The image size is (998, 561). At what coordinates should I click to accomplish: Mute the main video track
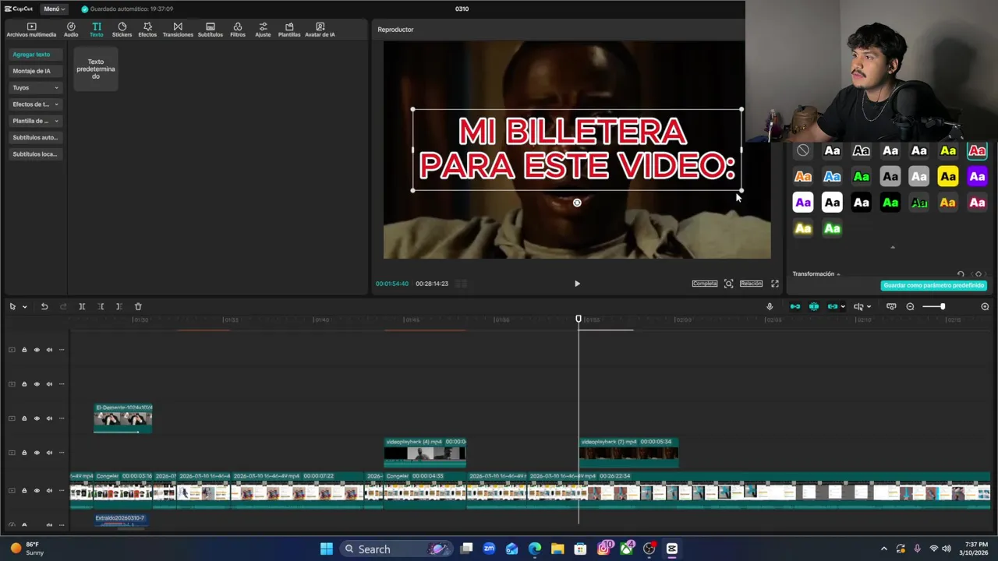49,491
